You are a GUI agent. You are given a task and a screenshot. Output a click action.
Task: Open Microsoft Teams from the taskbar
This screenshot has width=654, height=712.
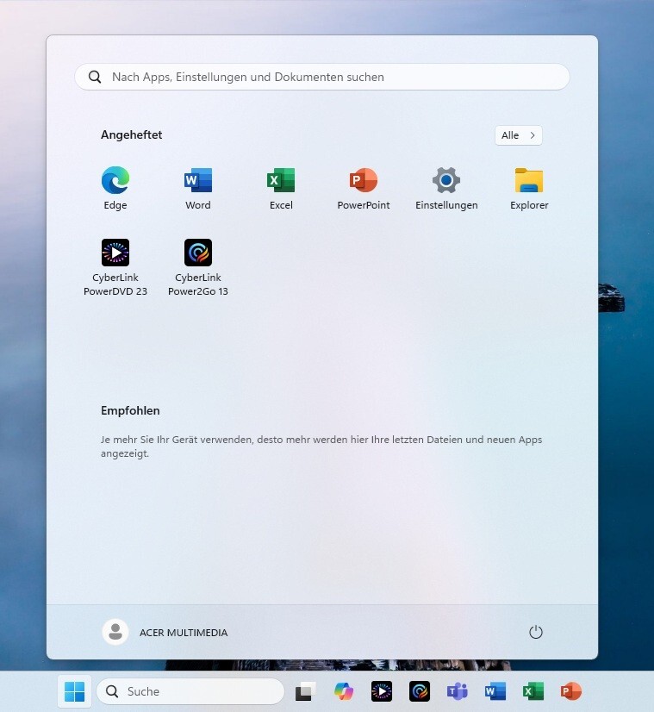pyautogui.click(x=457, y=691)
